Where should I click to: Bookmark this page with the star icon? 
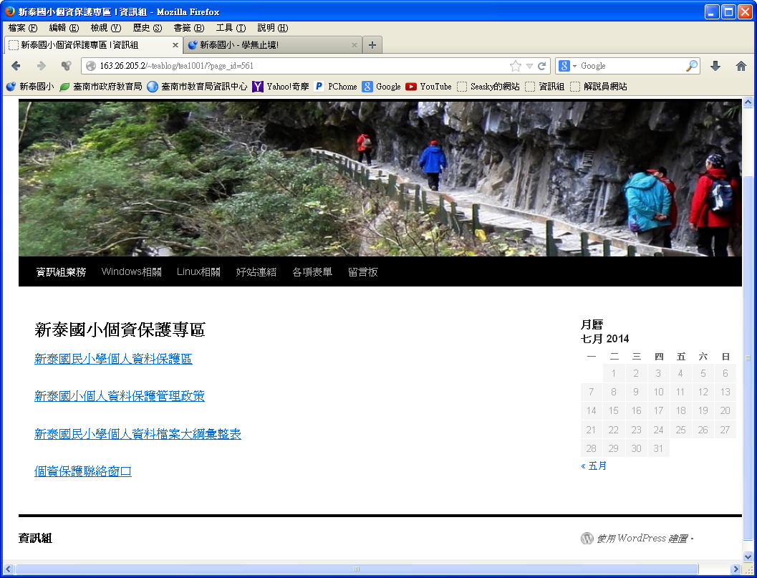tap(515, 66)
